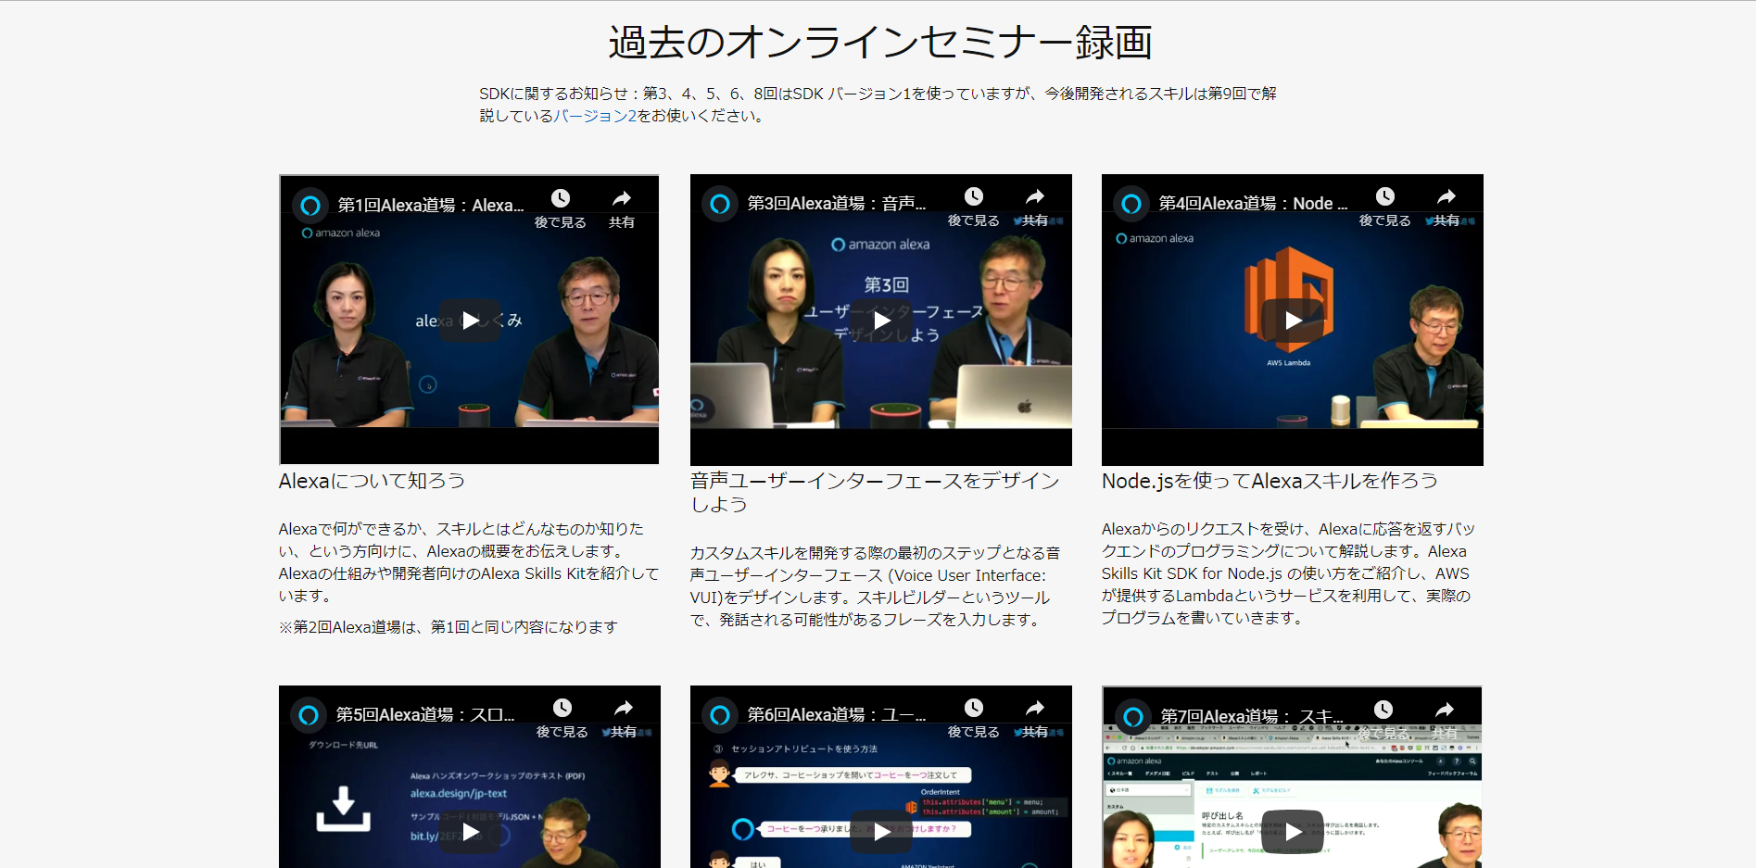The image size is (1756, 868).
Task: Click the Alexa channel logo on 第3回 video
Action: (x=720, y=203)
